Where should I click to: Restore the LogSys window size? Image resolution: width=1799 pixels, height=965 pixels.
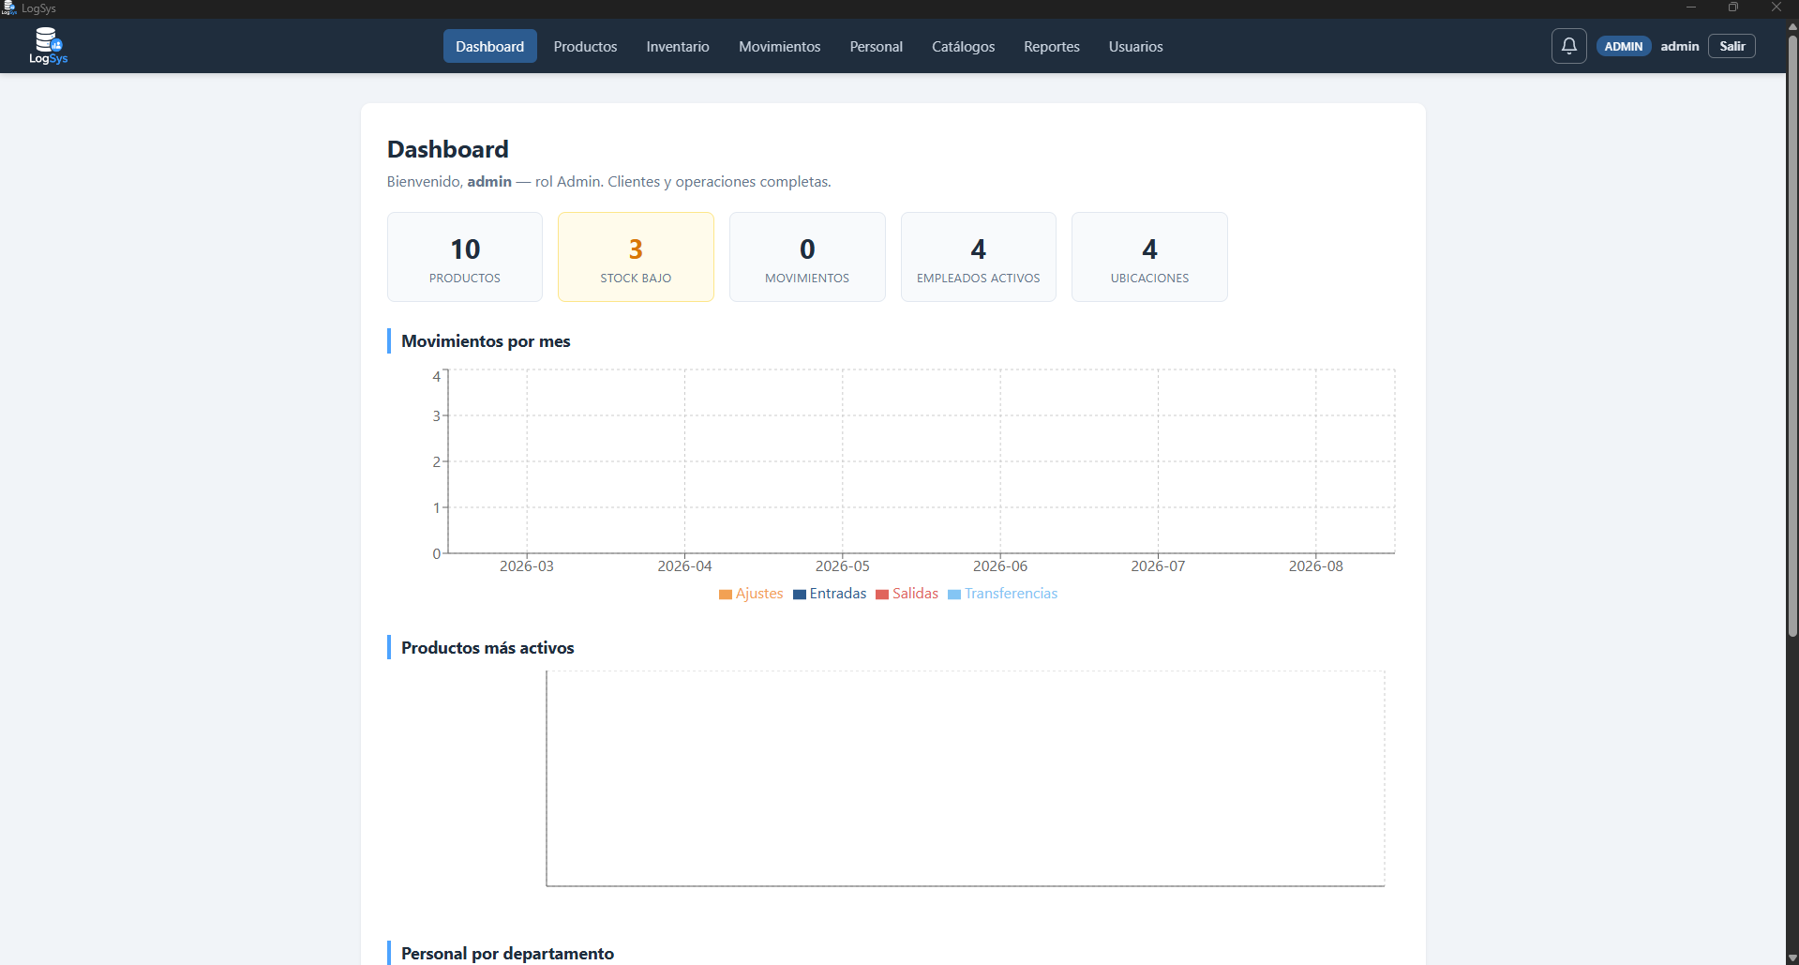pos(1733,8)
